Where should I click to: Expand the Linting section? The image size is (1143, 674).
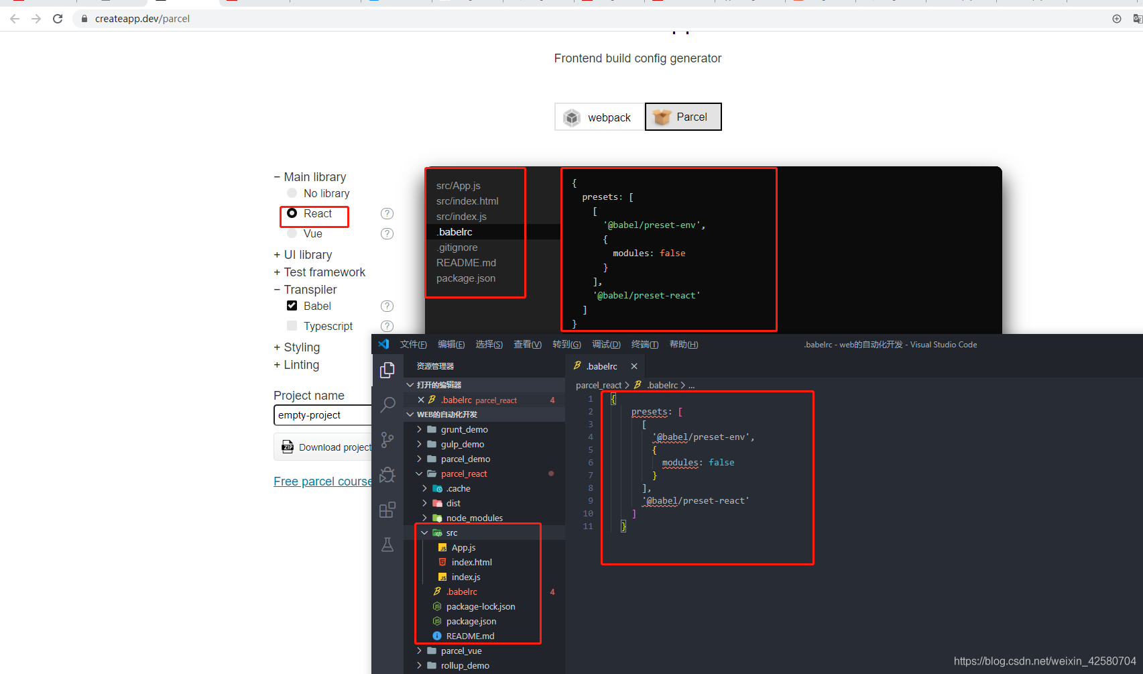point(296,365)
